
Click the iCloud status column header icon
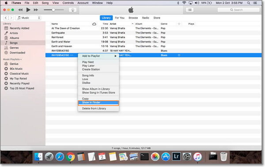pyautogui.click(x=94, y=24)
